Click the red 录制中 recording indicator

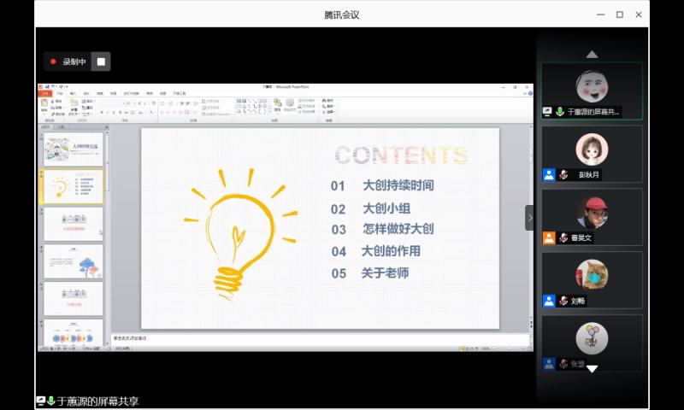(x=68, y=61)
